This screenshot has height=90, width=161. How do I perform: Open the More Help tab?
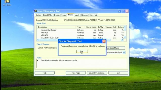click(93, 15)
